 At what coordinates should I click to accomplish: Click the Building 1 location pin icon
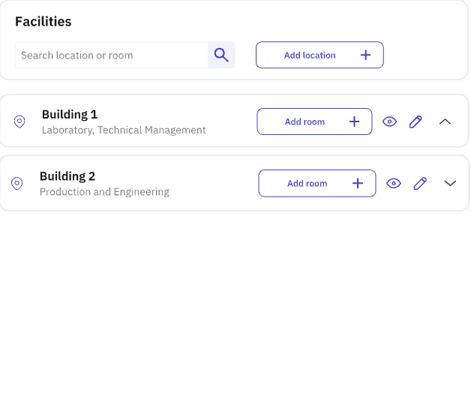(x=19, y=121)
